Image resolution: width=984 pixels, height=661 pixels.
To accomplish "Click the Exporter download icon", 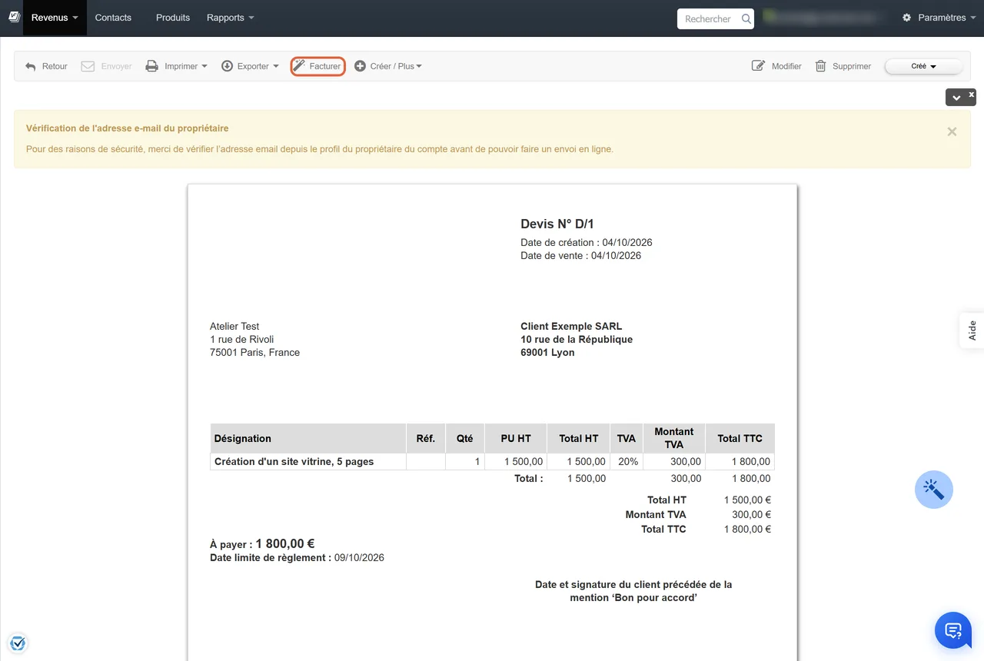I will (227, 66).
